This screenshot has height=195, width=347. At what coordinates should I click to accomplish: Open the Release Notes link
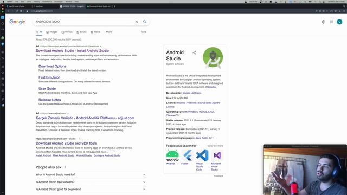click(49, 100)
